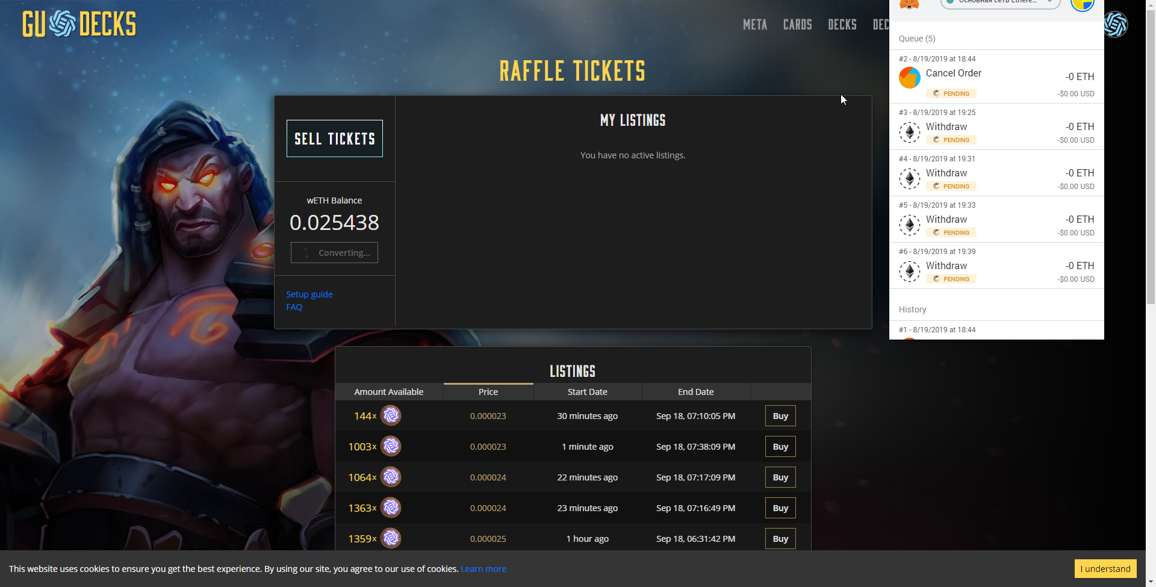Click the ticket icon beside 1363x
The width and height of the screenshot is (1156, 587).
(391, 508)
